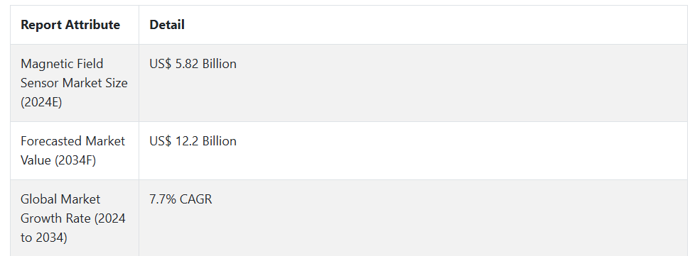Click the 'Value (2034F)' text line
690x256 pixels.
pos(58,160)
